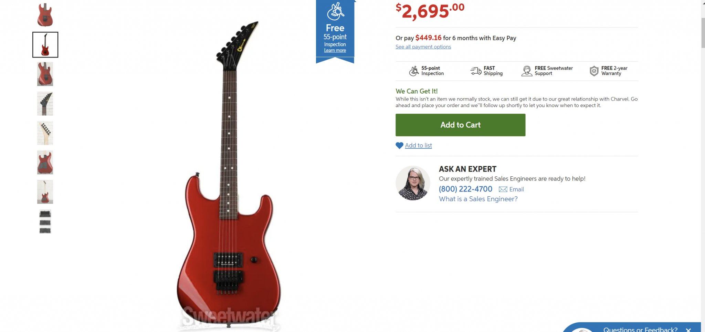Screen dimensions: 705x332
Task: Click the inspection icon on the blue ribbon banner
Action: tap(335, 12)
